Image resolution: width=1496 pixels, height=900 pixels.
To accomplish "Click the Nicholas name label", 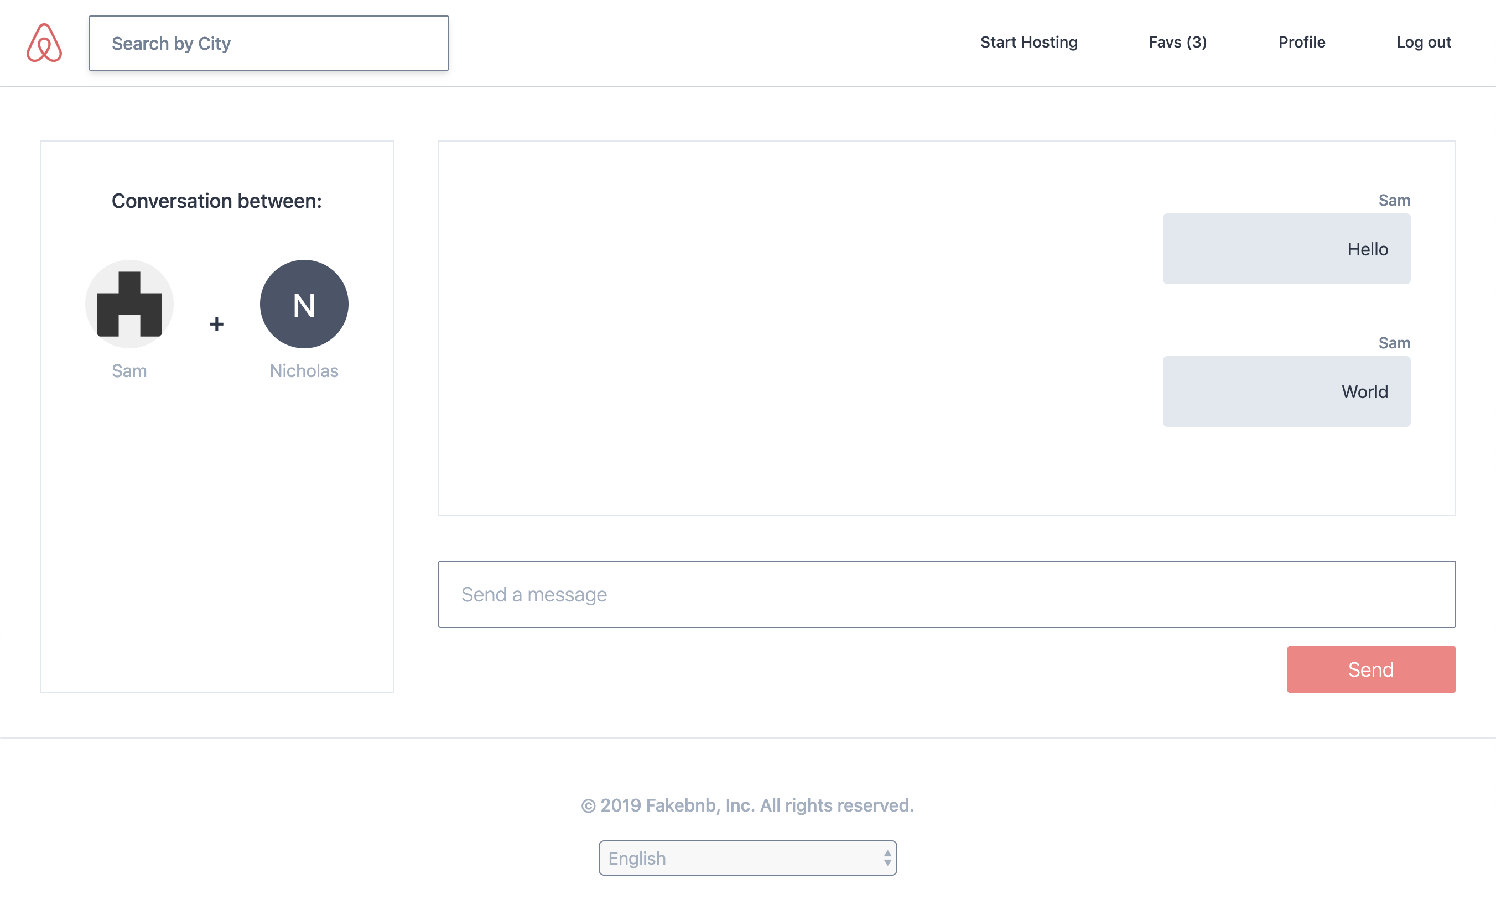I will [304, 370].
